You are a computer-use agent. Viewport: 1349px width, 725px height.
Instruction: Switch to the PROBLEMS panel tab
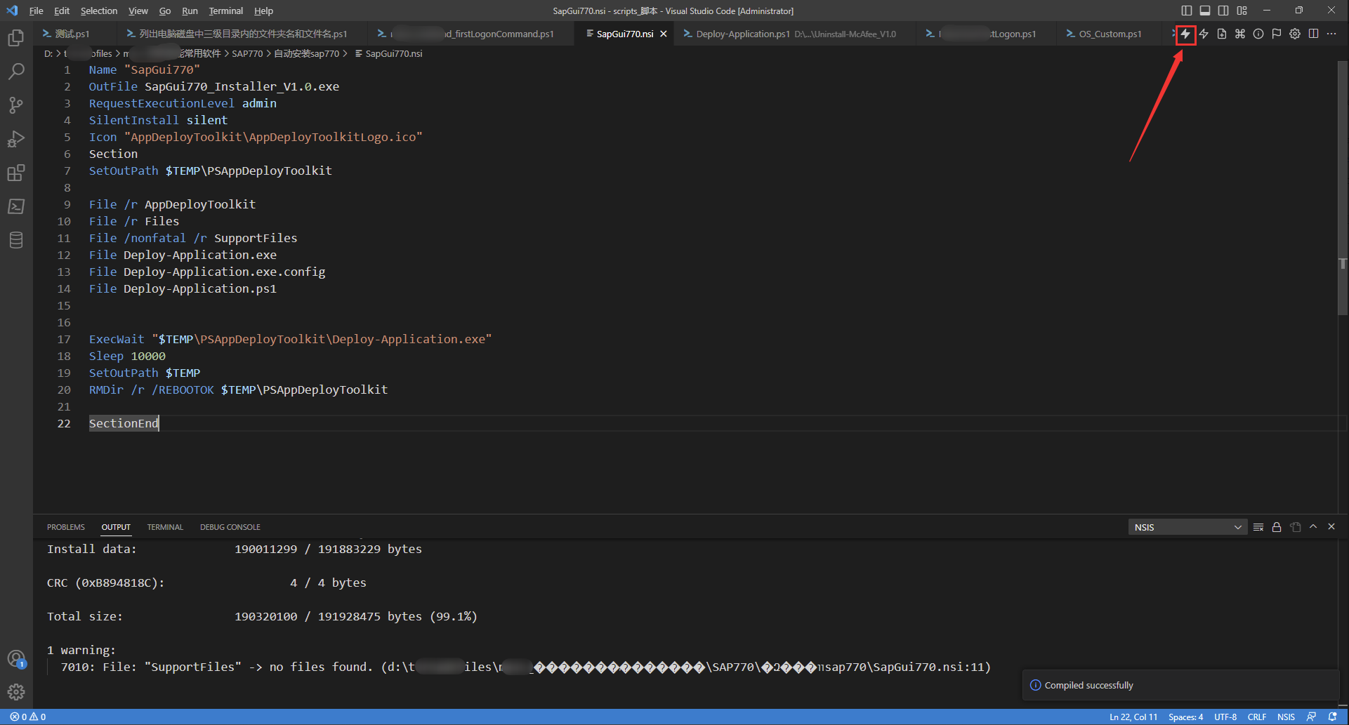[x=66, y=527]
